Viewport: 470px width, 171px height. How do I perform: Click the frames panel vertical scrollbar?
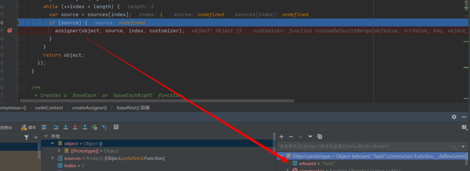39,151
